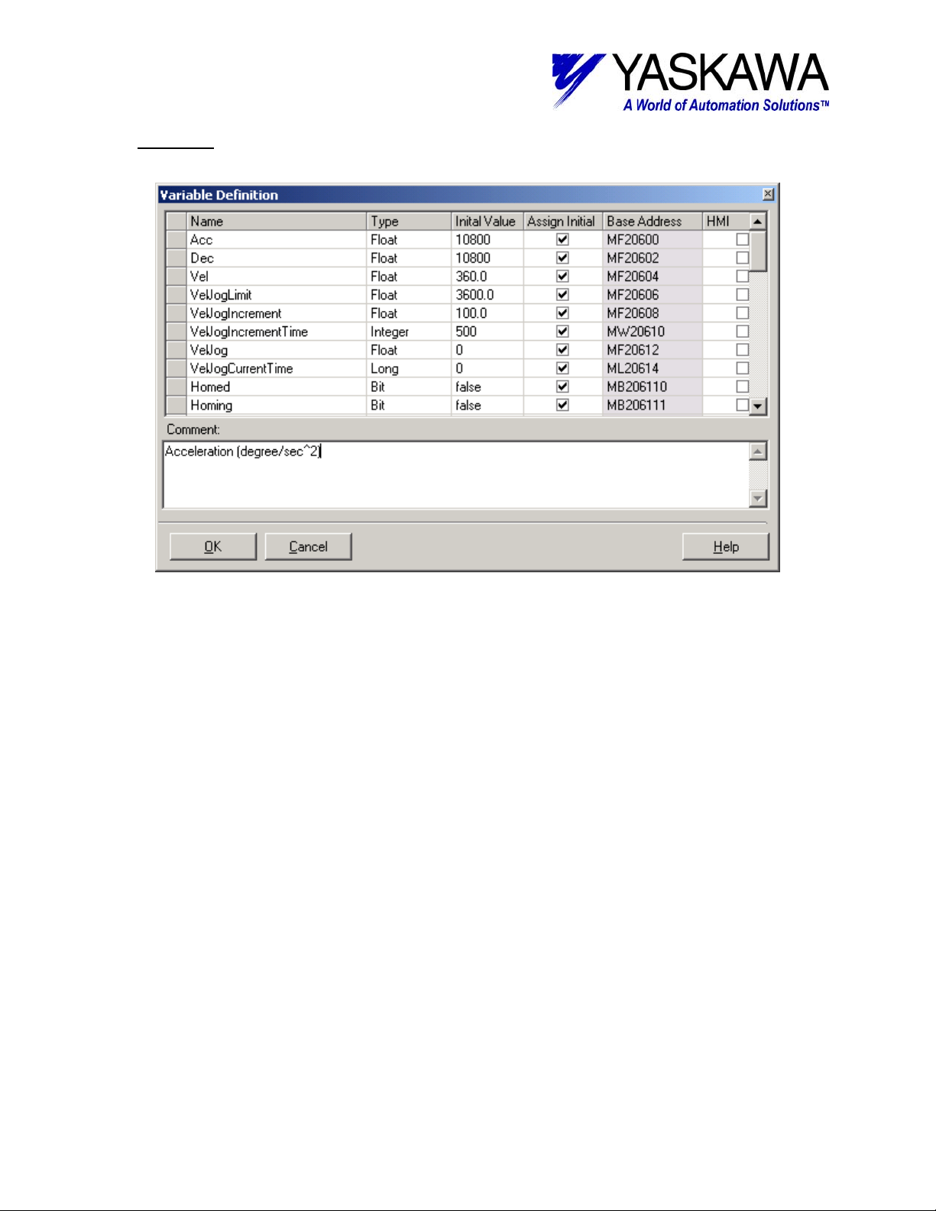936x1211 pixels.
Task: Toggle Assign Initial for VelJogIncrement
Action: (x=562, y=312)
